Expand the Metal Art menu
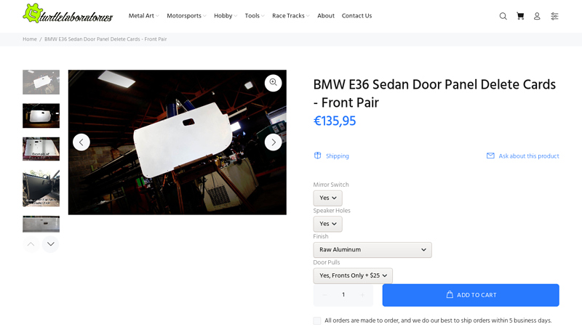This screenshot has width=582, height=327. [143, 16]
